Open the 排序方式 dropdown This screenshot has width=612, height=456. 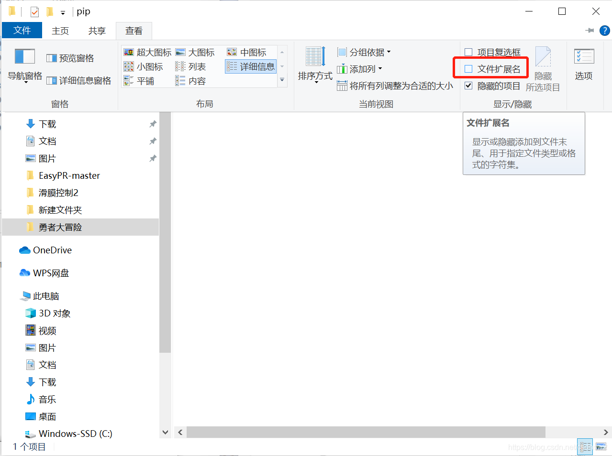click(x=315, y=65)
